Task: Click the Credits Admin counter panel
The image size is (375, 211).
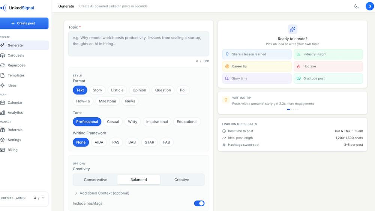Action: point(24,198)
